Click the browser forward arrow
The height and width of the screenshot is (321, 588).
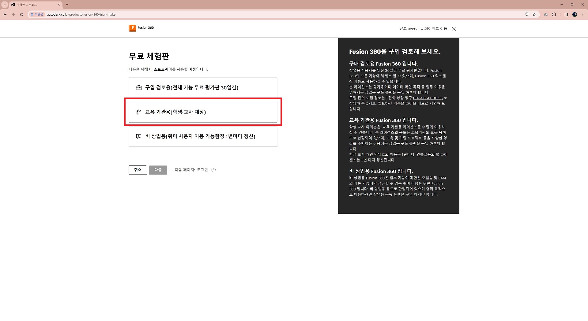[13, 14]
